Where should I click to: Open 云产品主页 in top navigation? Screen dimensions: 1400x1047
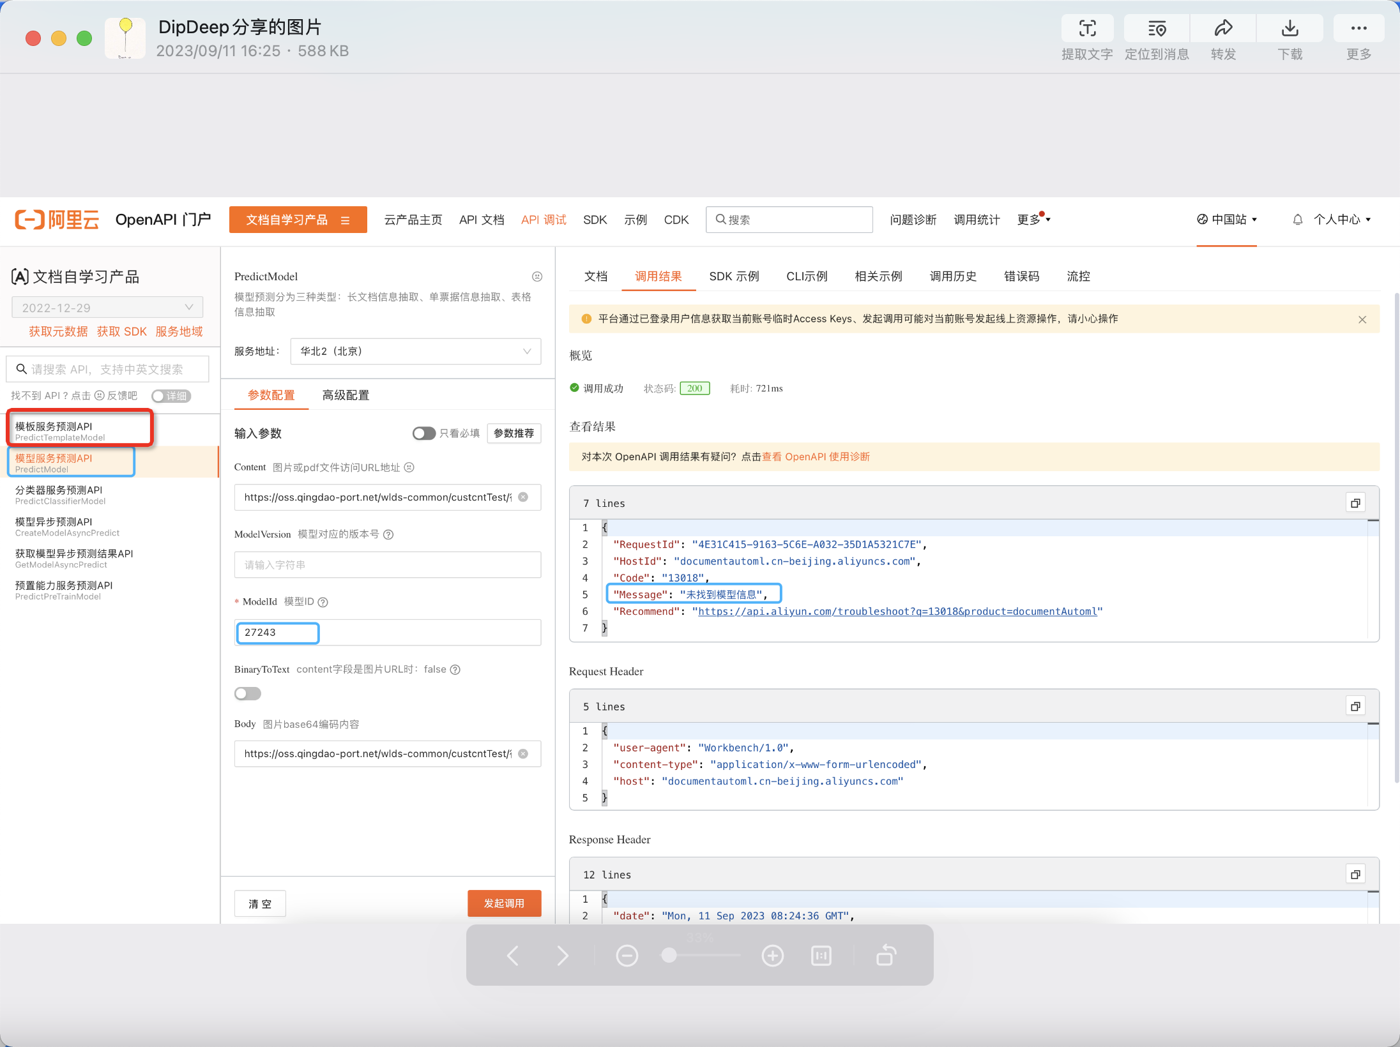pyautogui.click(x=413, y=220)
